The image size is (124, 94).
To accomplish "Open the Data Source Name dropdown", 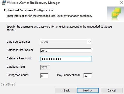I will pos(66,42).
